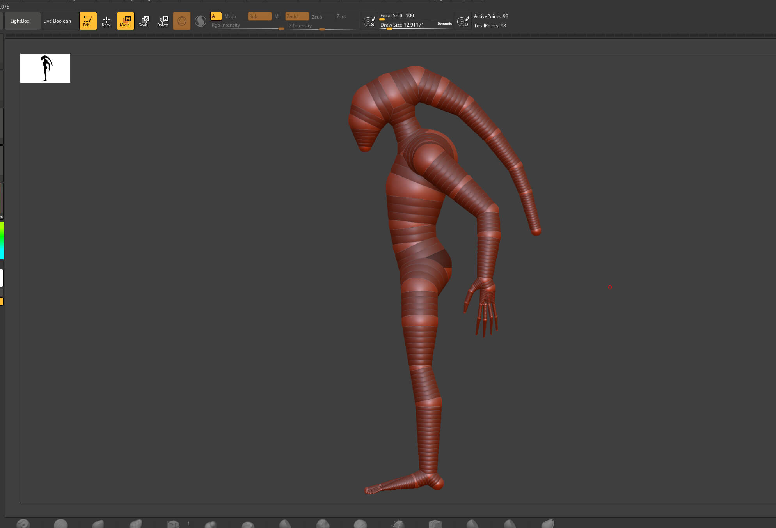This screenshot has width=776, height=528.
Task: Click the TotalPoints: 98 readout
Action: pyautogui.click(x=490, y=26)
